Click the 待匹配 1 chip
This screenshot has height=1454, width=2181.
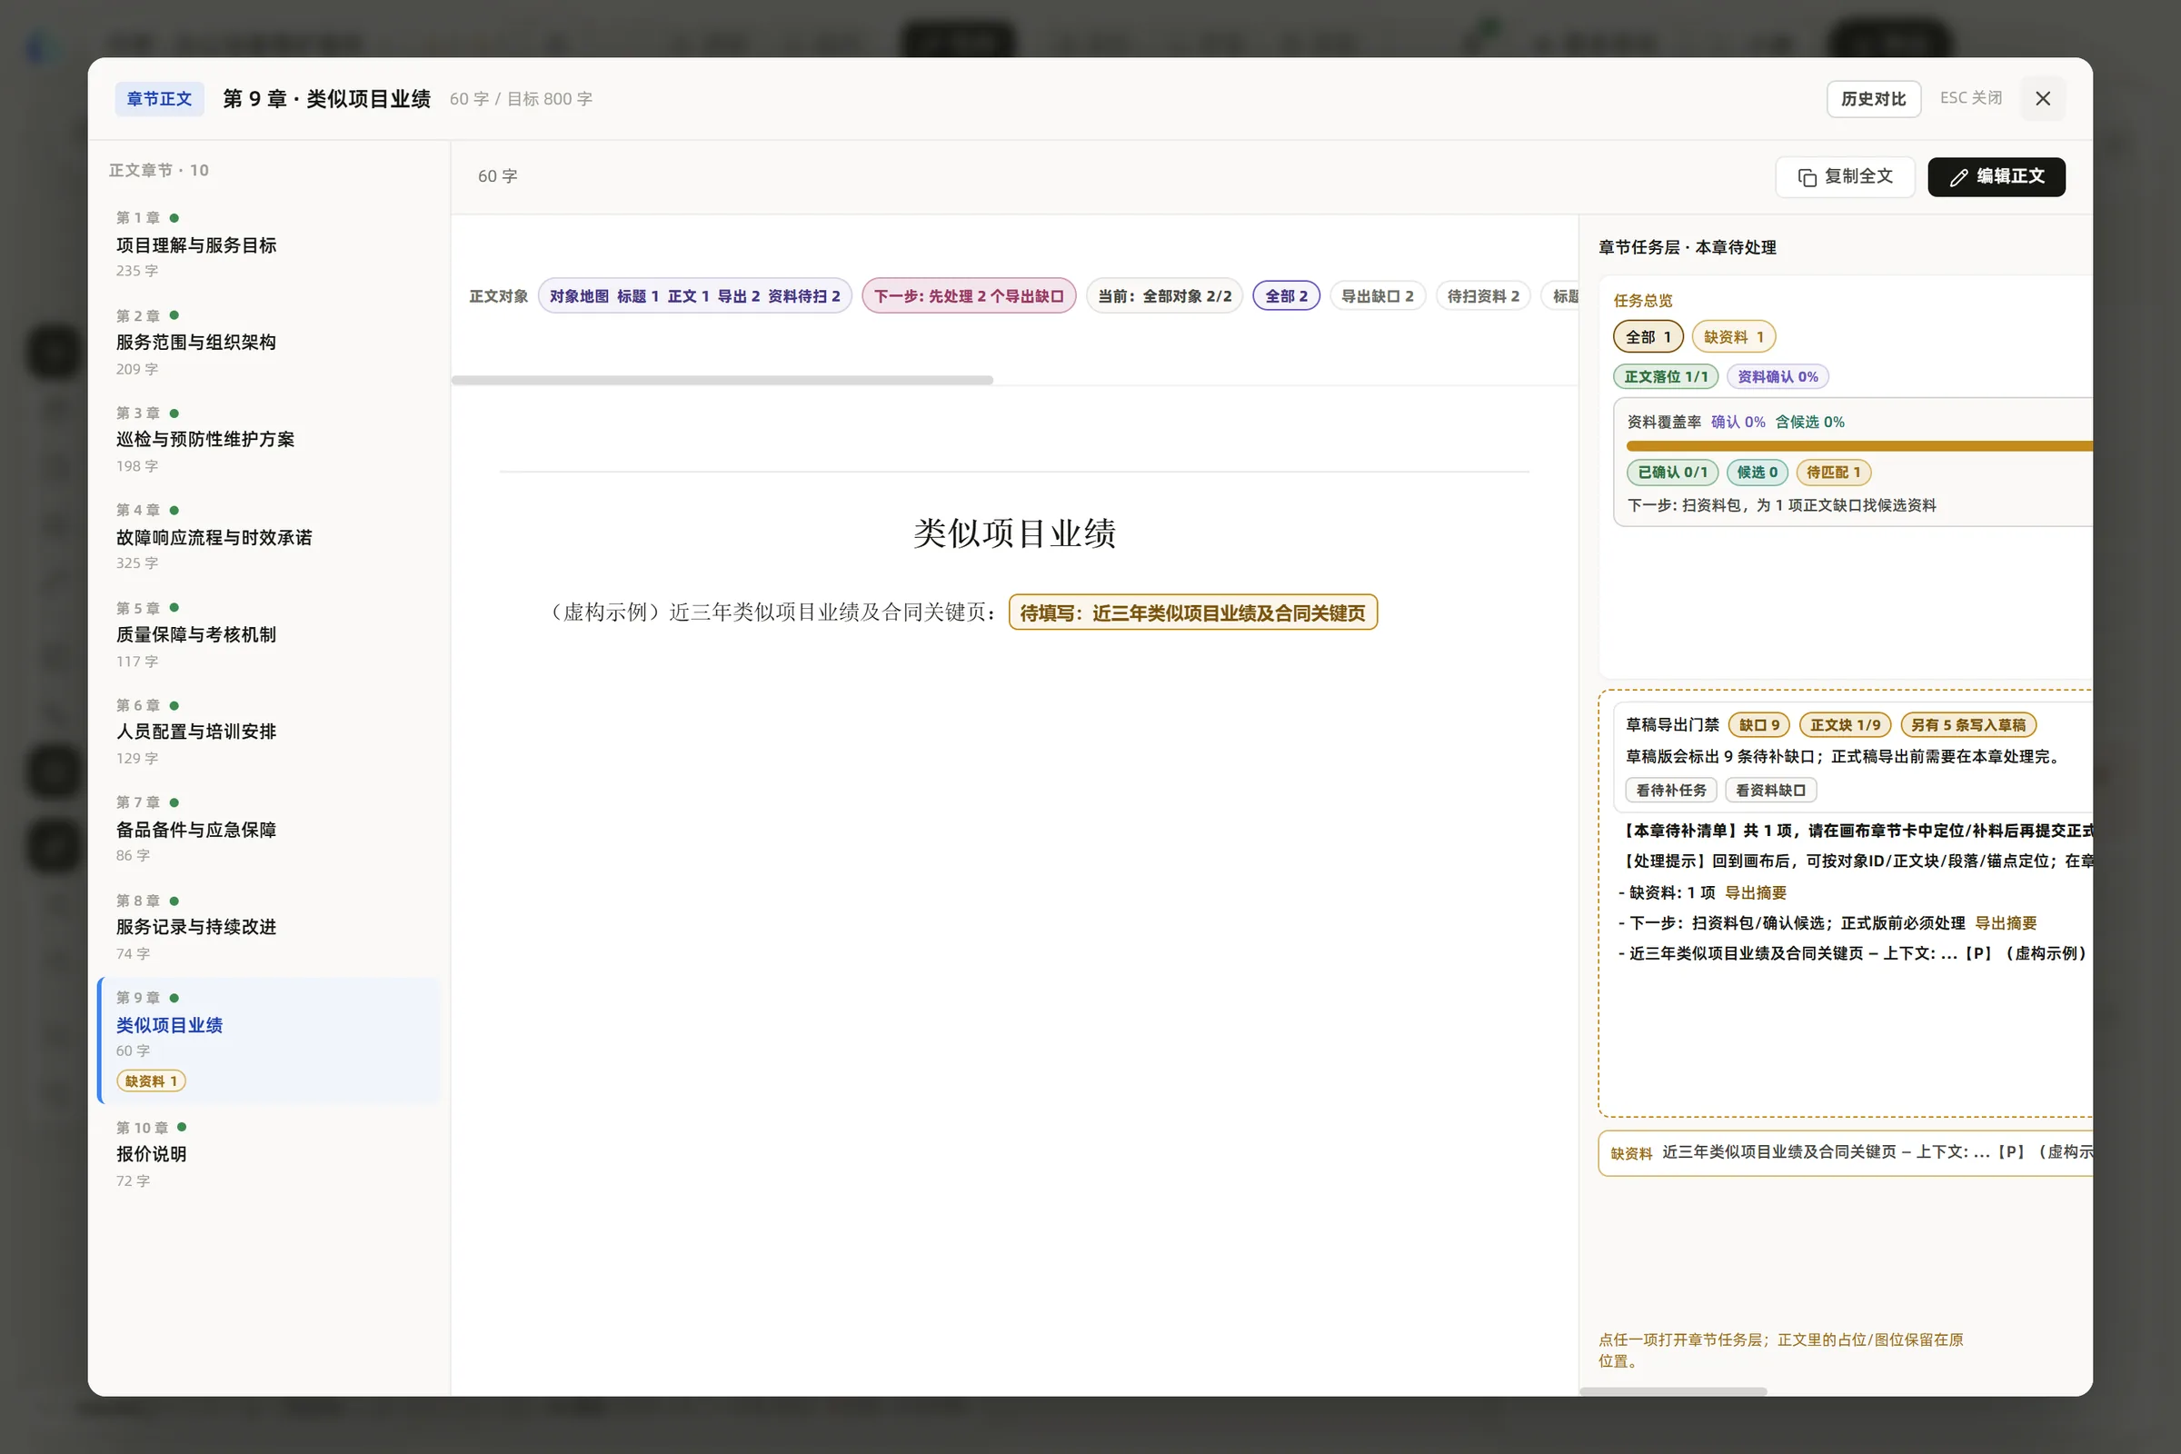1833,472
